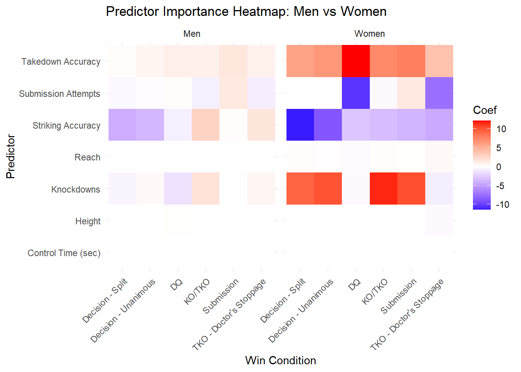
Task: Click the Women facet header
Action: 369,34
